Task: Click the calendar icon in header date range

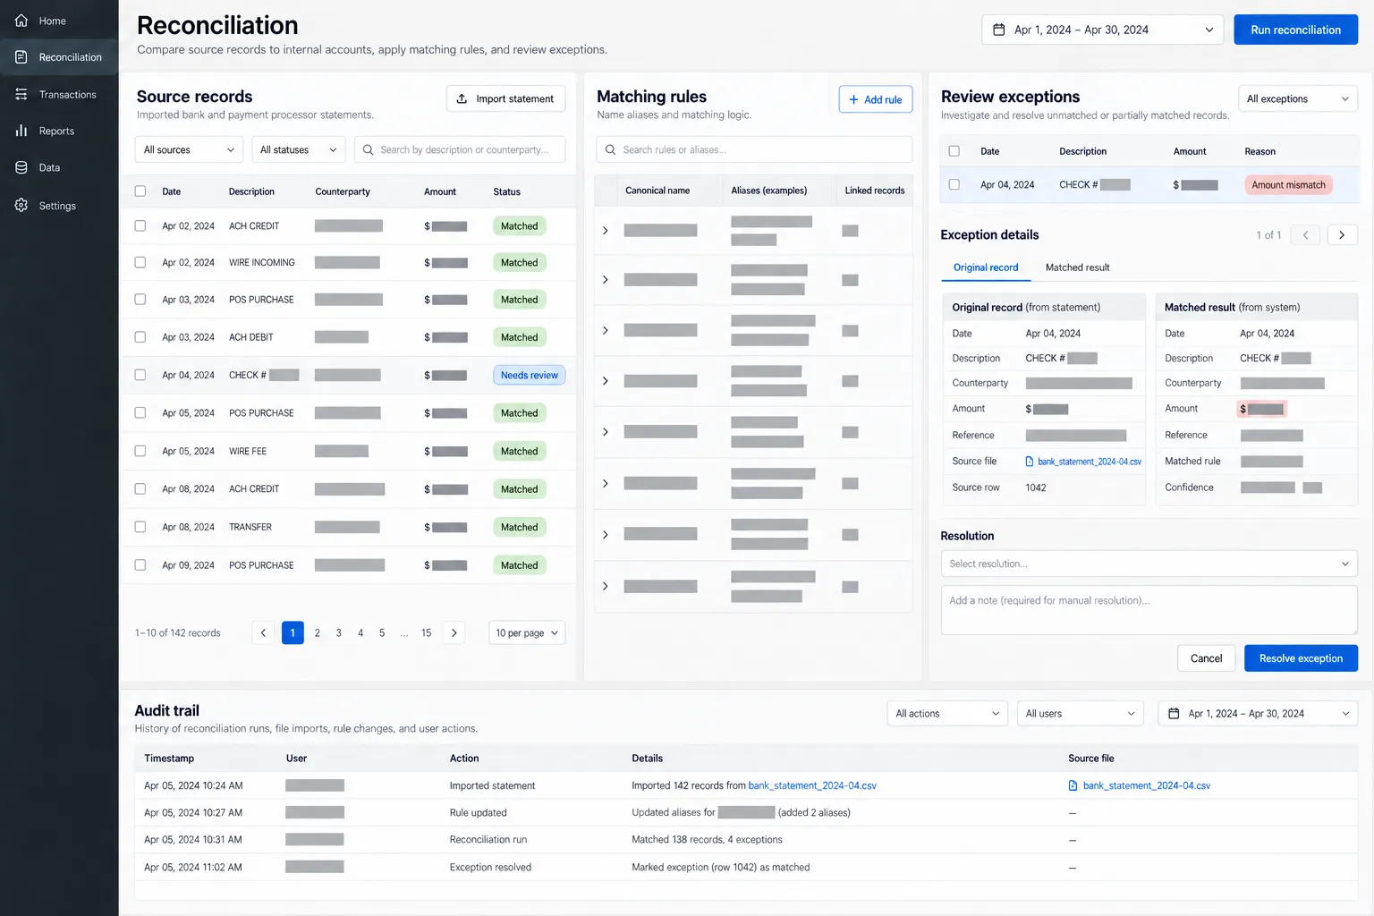Action: (999, 30)
